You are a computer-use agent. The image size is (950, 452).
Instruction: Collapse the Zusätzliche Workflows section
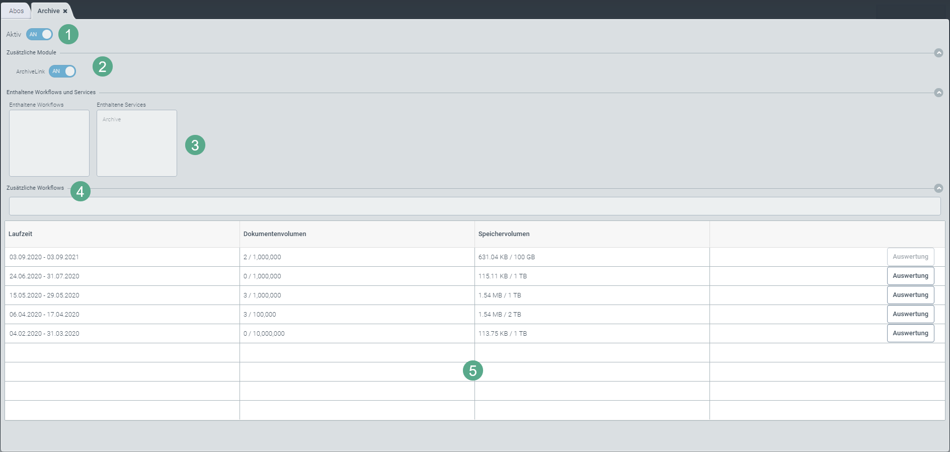point(938,188)
